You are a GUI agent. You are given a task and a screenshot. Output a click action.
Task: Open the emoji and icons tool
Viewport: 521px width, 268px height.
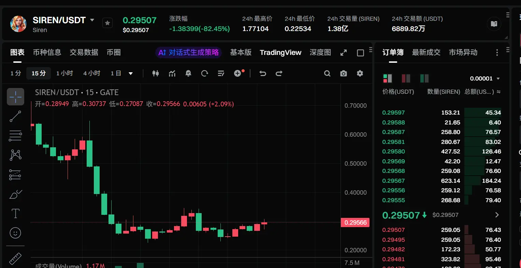(x=15, y=233)
